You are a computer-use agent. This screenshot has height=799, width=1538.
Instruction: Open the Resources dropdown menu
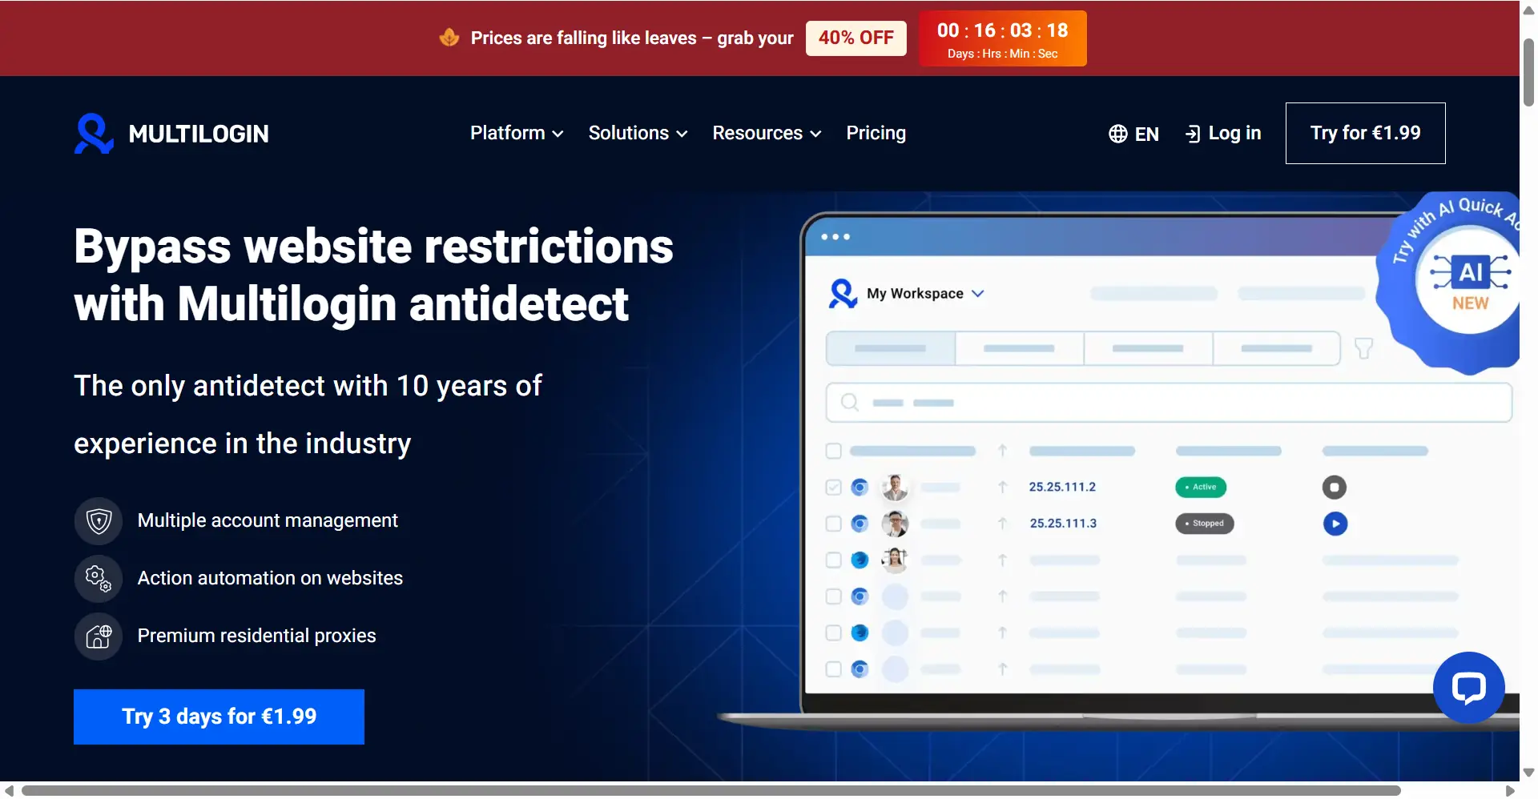pyautogui.click(x=767, y=133)
